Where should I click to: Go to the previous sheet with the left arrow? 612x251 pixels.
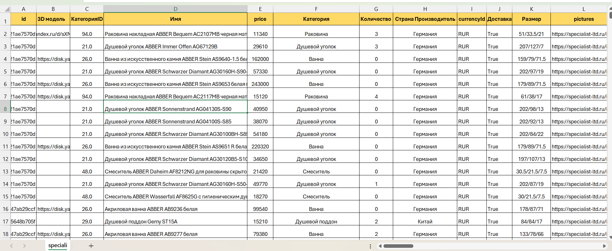[12, 246]
